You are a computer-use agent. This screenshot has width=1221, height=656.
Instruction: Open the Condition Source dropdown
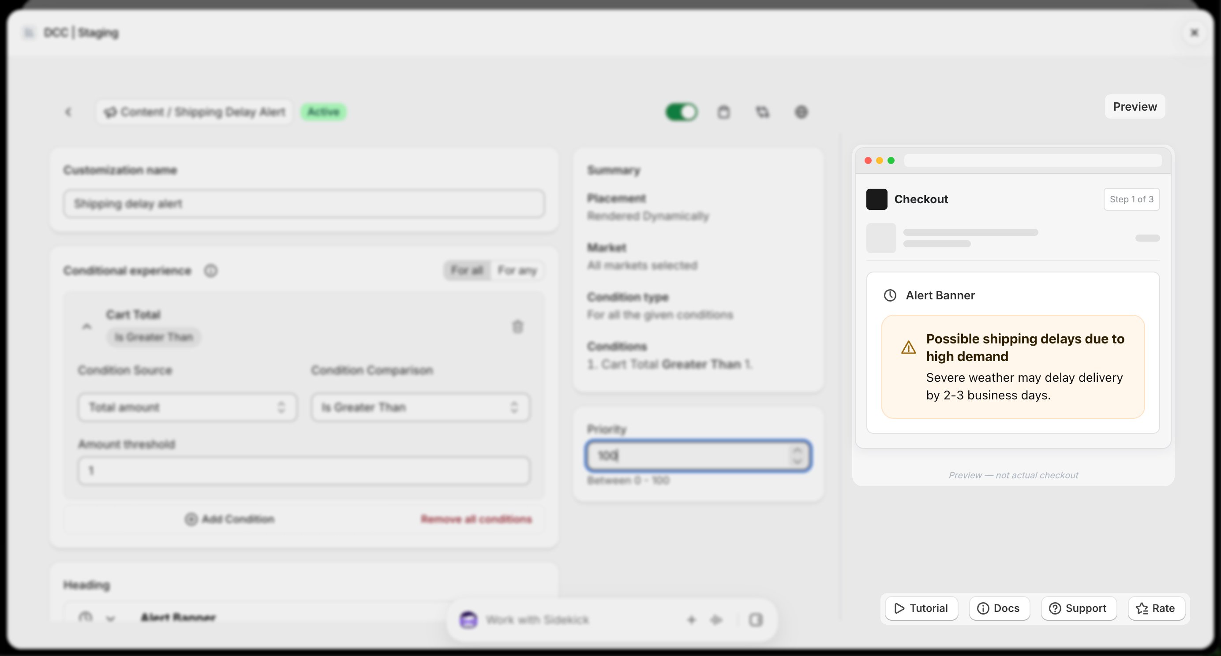[x=188, y=407]
